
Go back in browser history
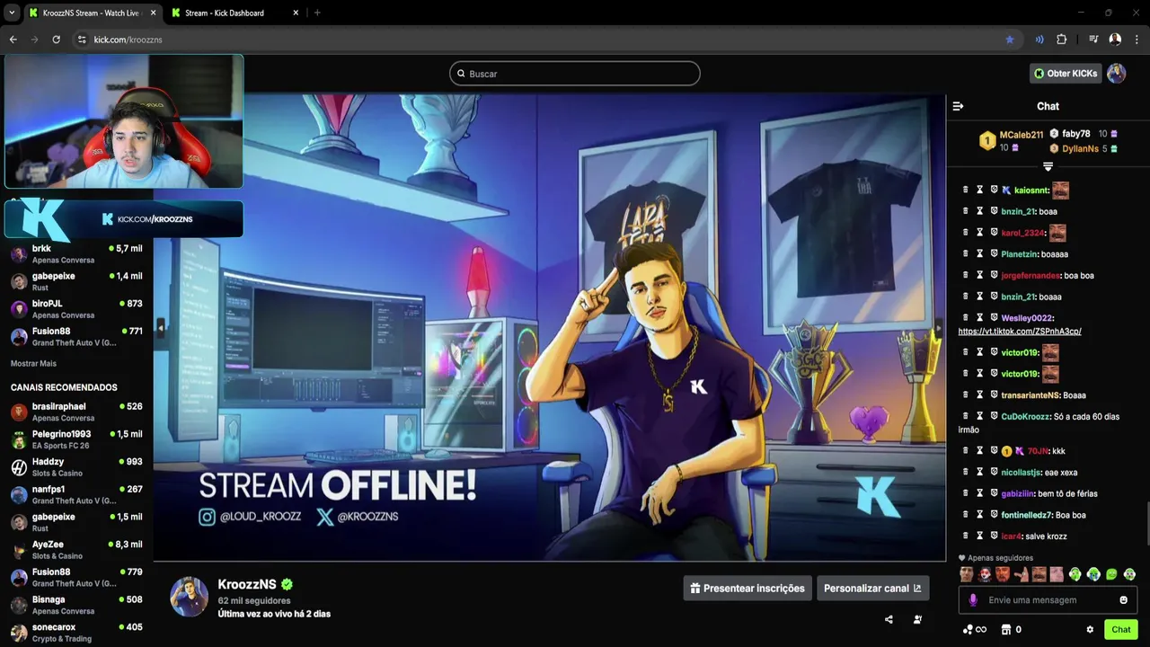[x=13, y=40]
